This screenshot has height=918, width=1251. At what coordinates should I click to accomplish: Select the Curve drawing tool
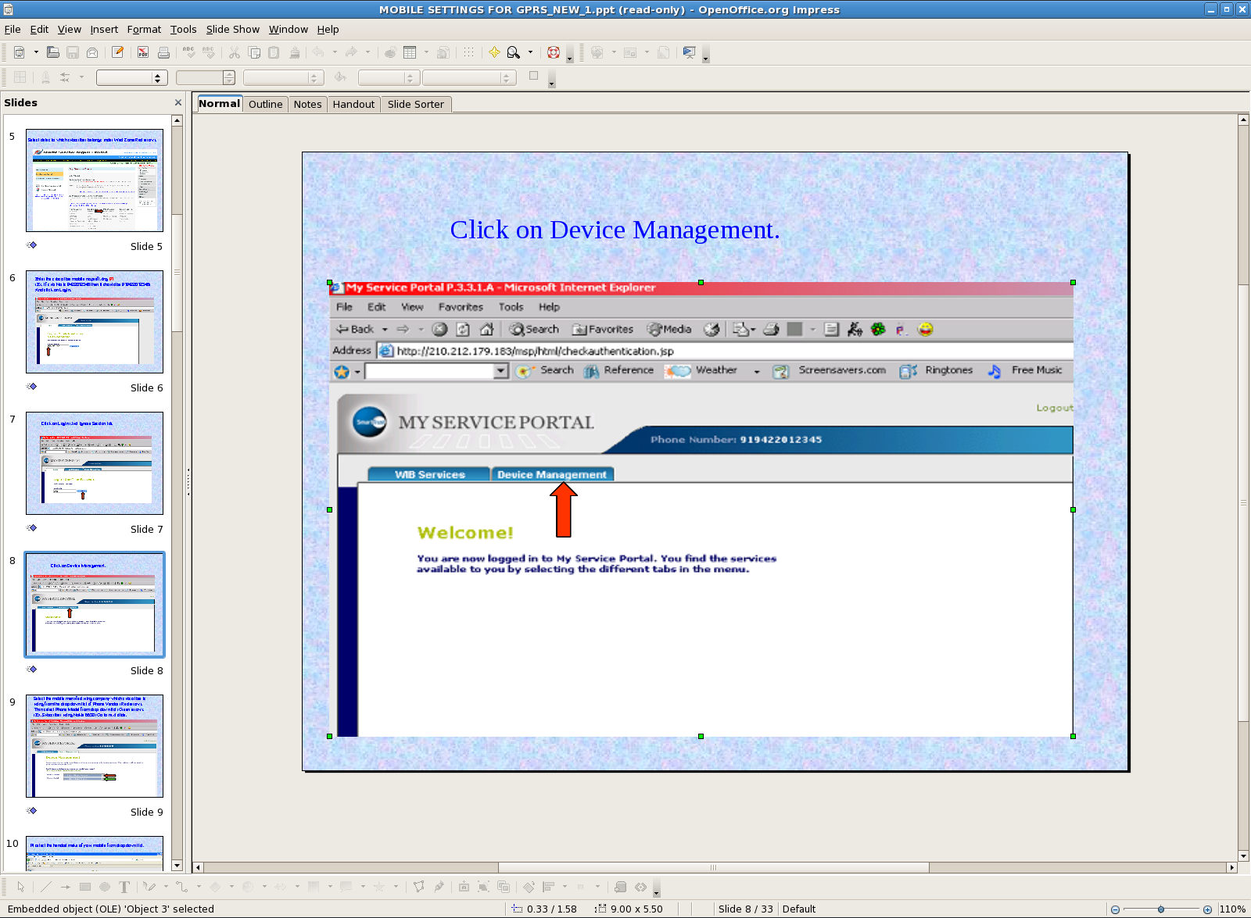click(149, 887)
